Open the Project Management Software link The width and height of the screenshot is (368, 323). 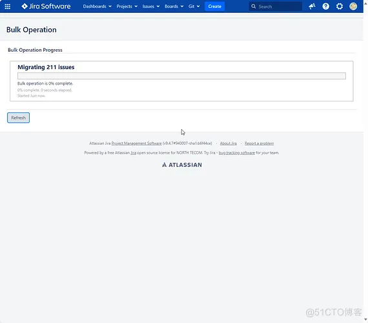pos(136,143)
